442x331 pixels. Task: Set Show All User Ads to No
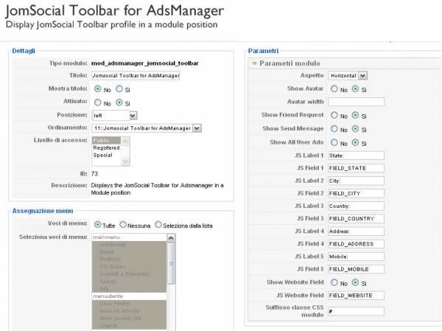334,142
